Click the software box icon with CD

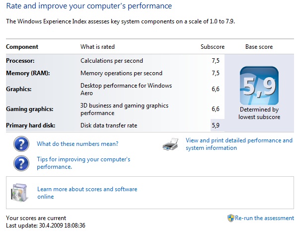19,193
